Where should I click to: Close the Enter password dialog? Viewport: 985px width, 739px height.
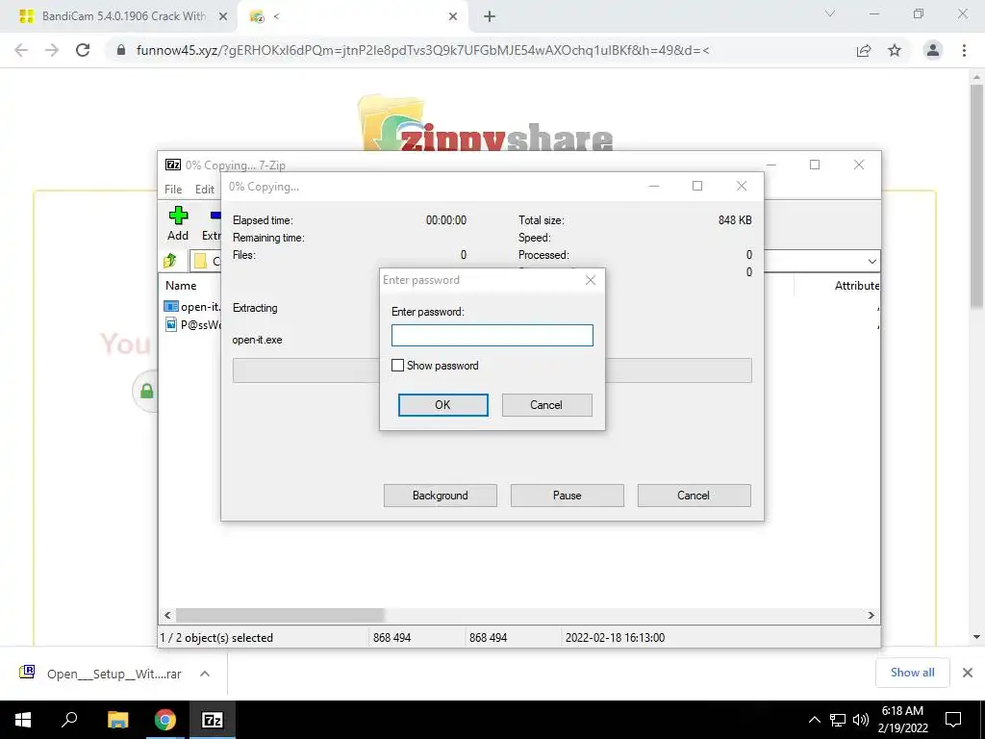591,280
